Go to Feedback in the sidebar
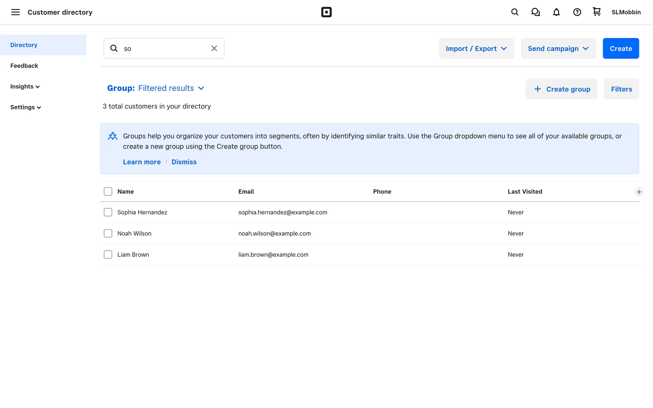 click(24, 66)
